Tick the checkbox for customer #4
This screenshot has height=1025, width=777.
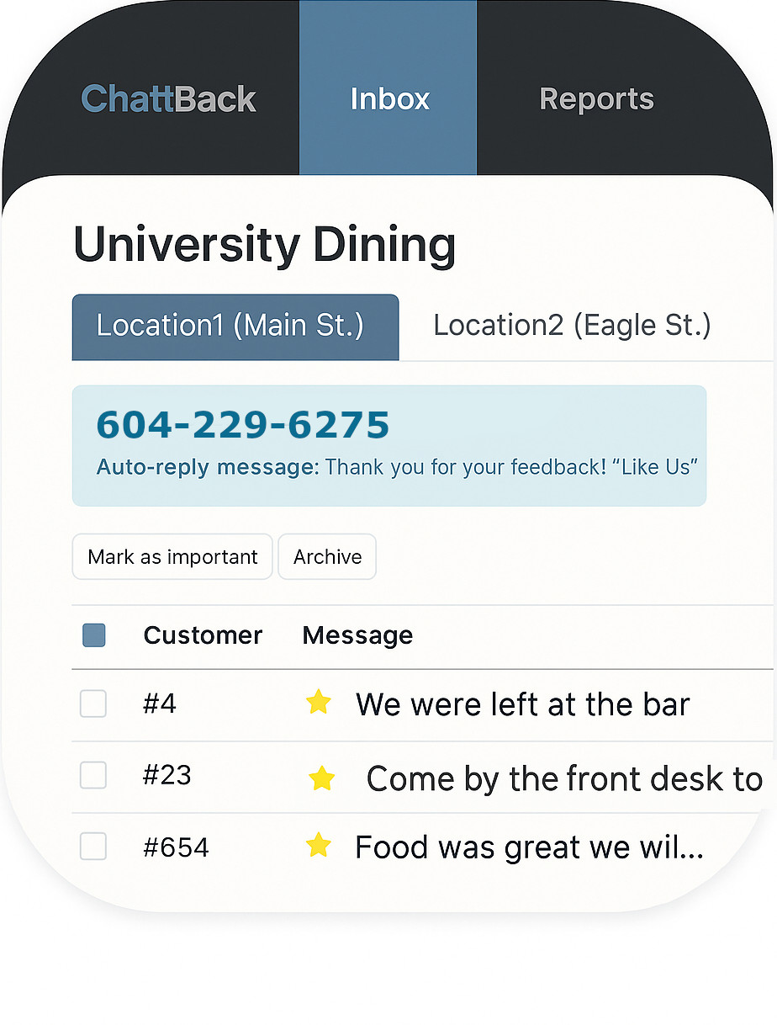point(93,704)
